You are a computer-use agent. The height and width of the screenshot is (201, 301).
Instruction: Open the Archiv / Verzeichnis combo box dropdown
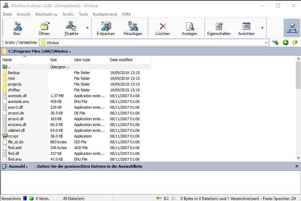tap(266, 43)
